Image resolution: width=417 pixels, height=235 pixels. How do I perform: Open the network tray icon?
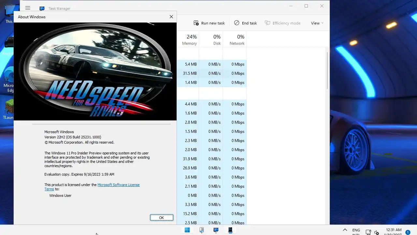tap(368, 232)
